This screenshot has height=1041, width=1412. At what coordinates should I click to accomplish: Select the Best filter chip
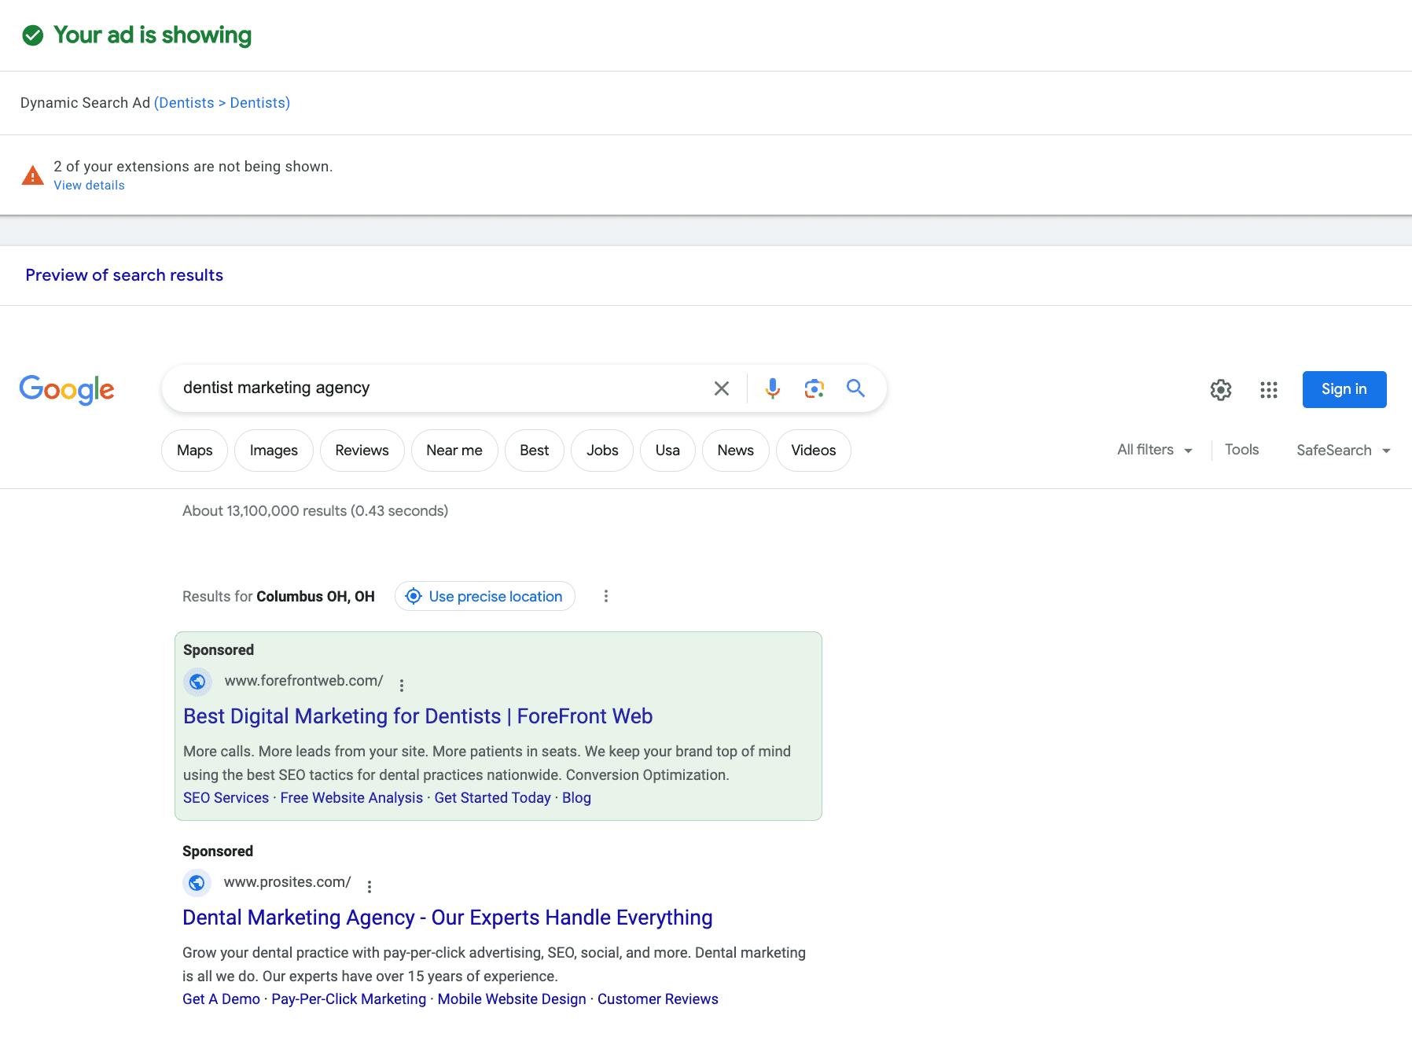coord(535,451)
